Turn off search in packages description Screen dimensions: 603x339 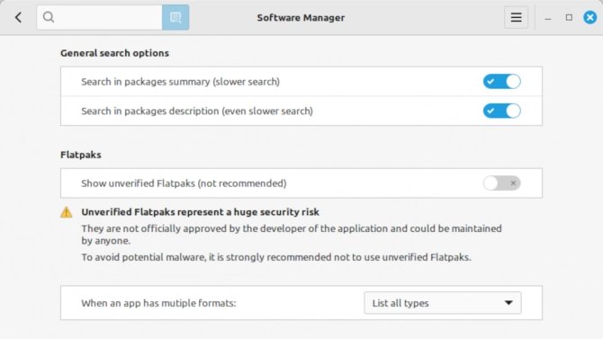point(502,112)
